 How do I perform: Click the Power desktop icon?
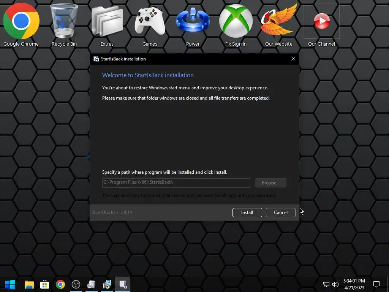pyautogui.click(x=193, y=24)
